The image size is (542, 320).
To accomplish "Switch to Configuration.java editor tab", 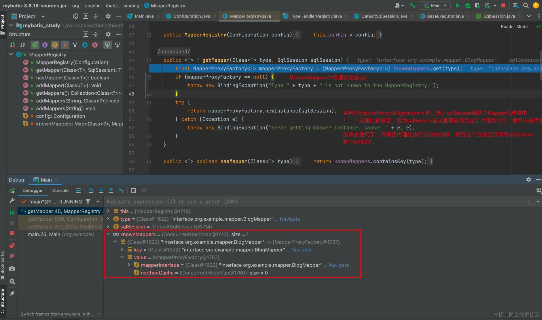I will (x=192, y=16).
